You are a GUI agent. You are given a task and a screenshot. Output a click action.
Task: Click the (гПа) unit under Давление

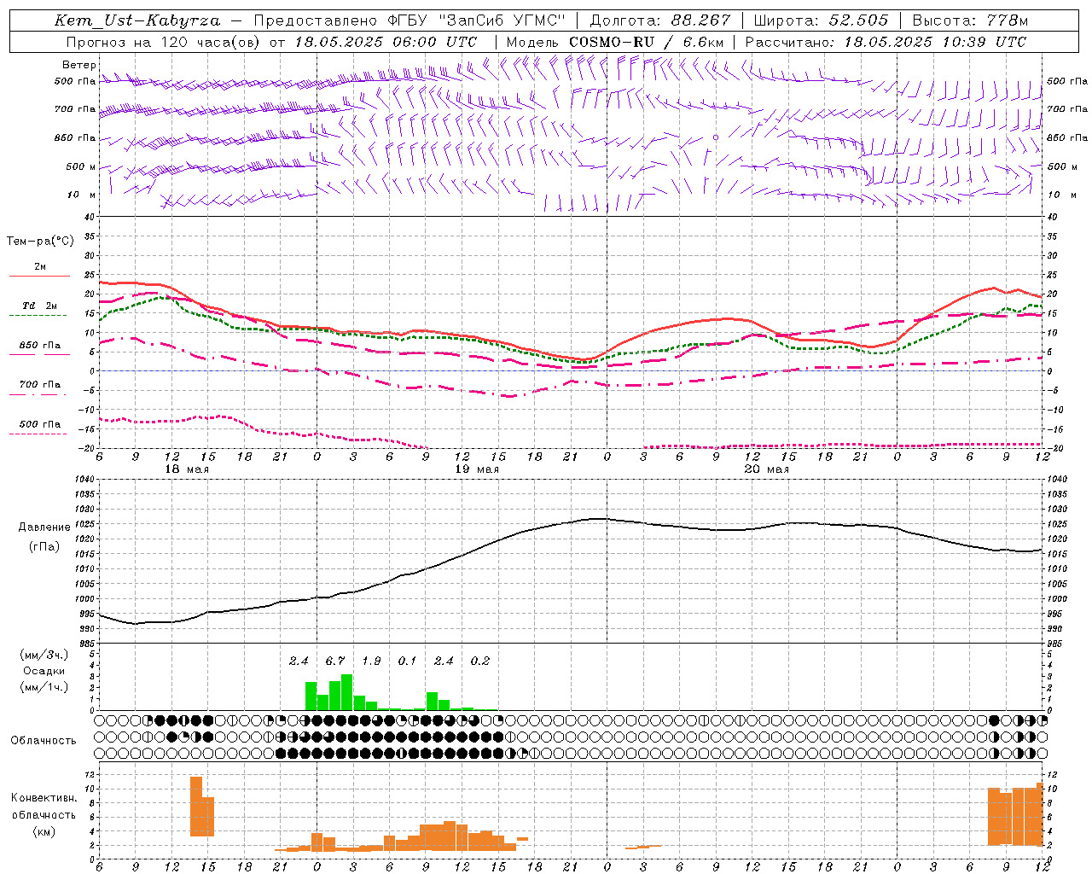click(44, 547)
